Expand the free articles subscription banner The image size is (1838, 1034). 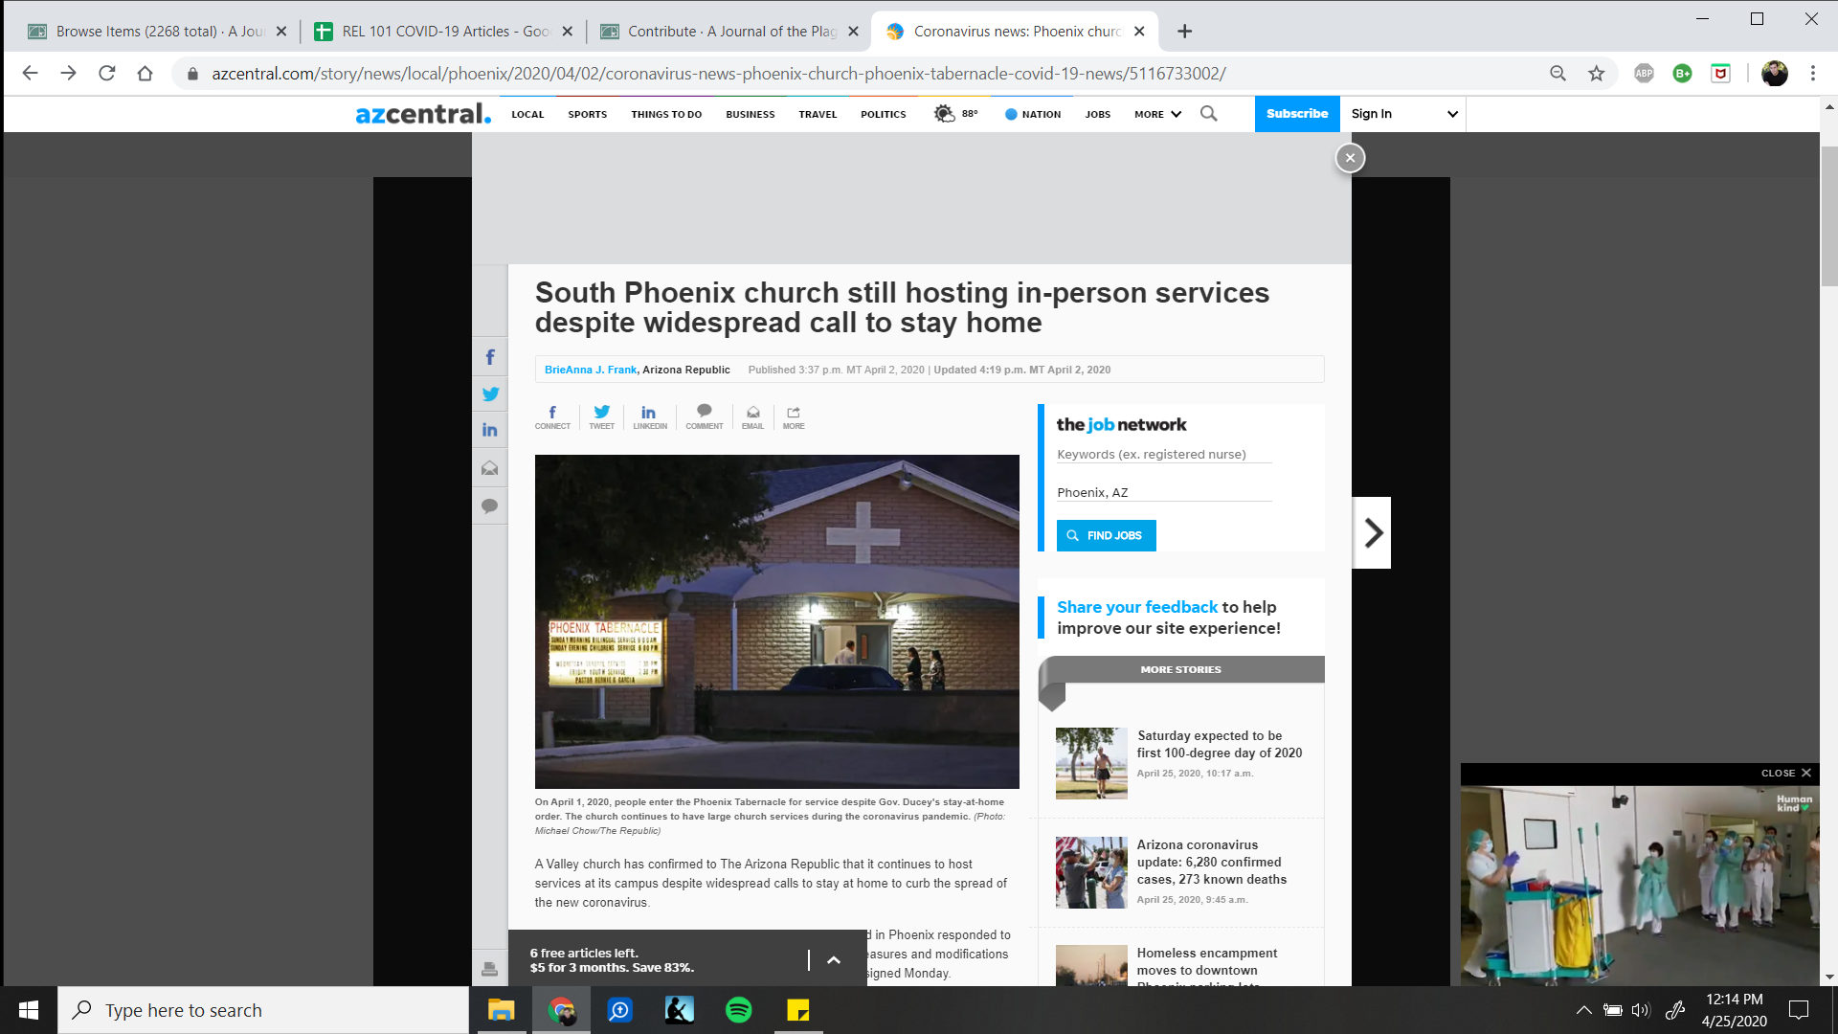(833, 960)
